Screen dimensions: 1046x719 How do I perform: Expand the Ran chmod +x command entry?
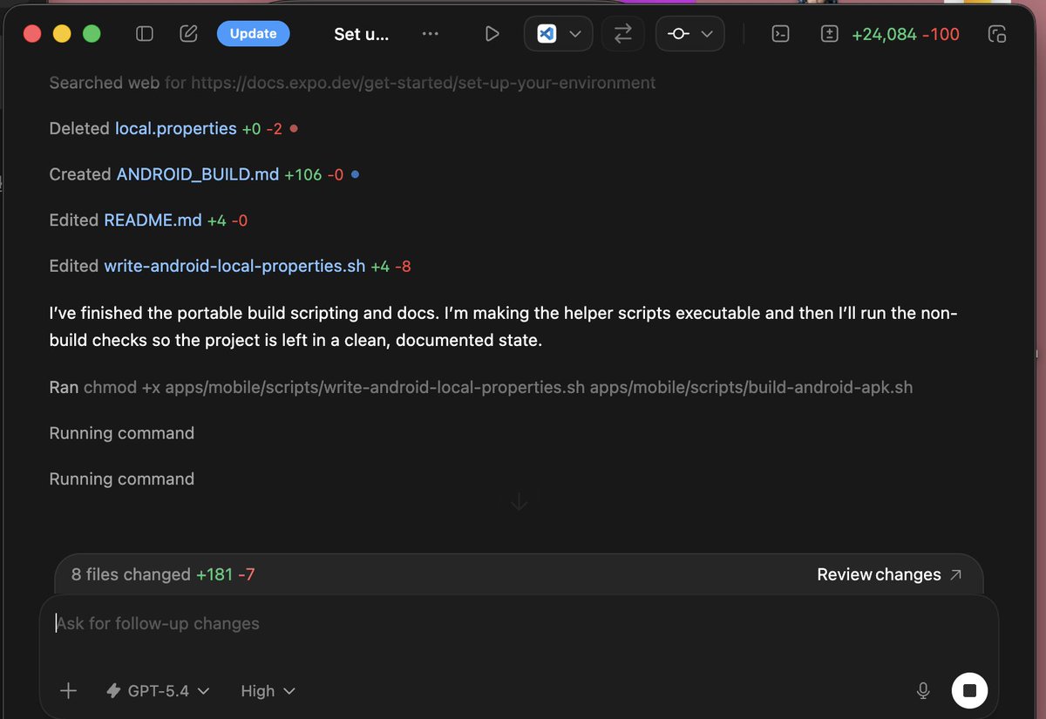(x=481, y=387)
